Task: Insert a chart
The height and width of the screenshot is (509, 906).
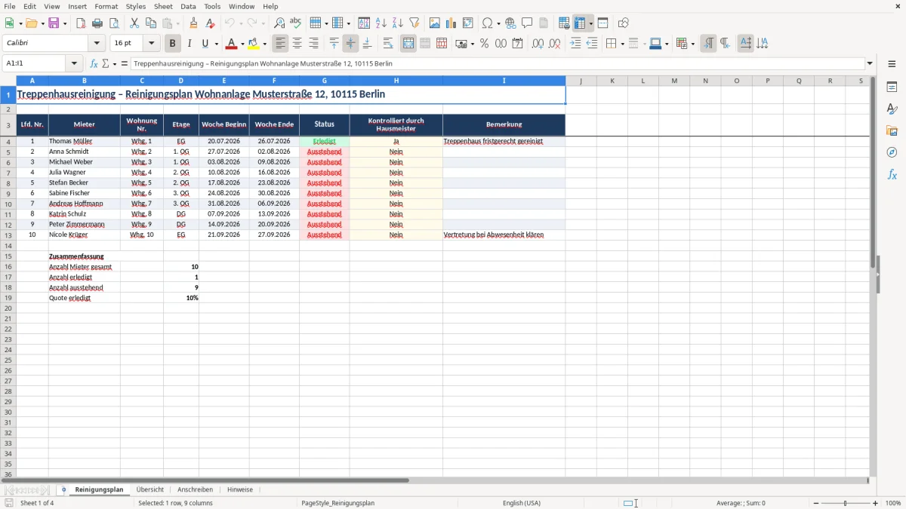Action: (x=451, y=23)
